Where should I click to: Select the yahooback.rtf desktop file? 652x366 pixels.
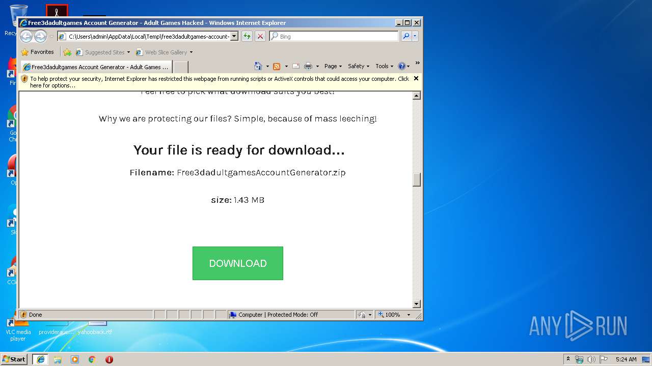tap(95, 328)
